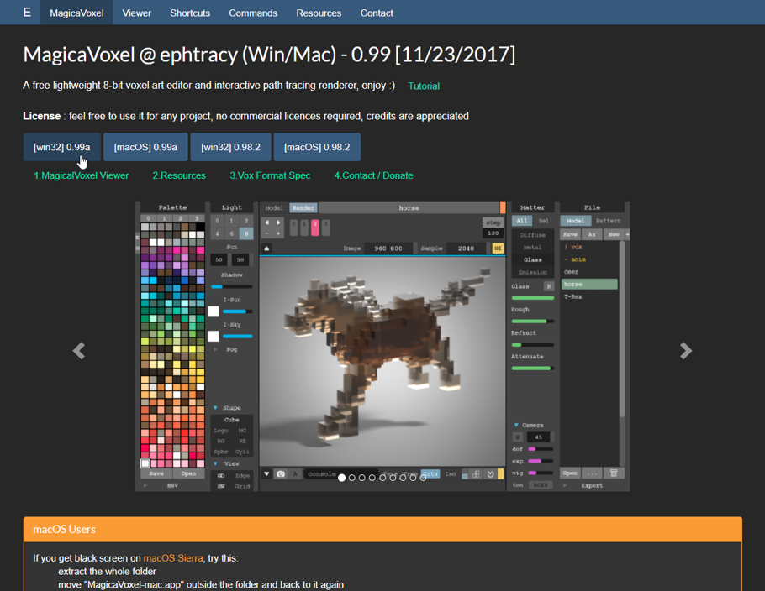Click the E site logo in navbar
Screen dimensions: 765x591
tap(27, 13)
